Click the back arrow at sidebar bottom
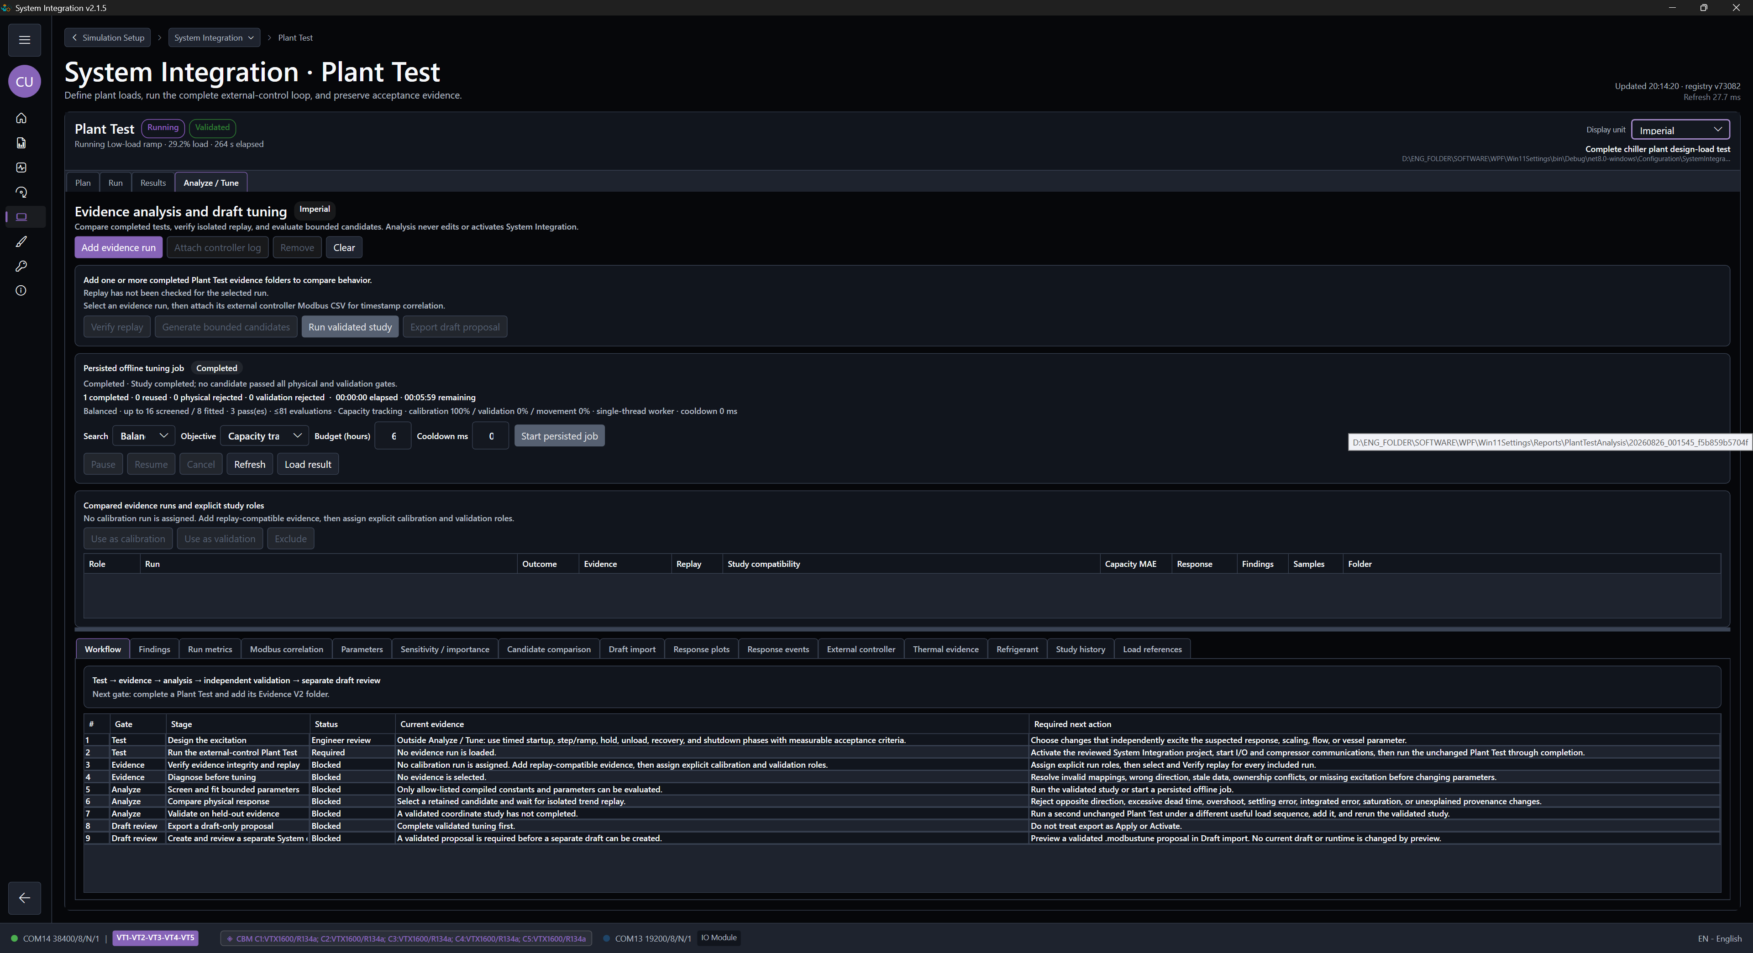The width and height of the screenshot is (1753, 953). pos(25,898)
